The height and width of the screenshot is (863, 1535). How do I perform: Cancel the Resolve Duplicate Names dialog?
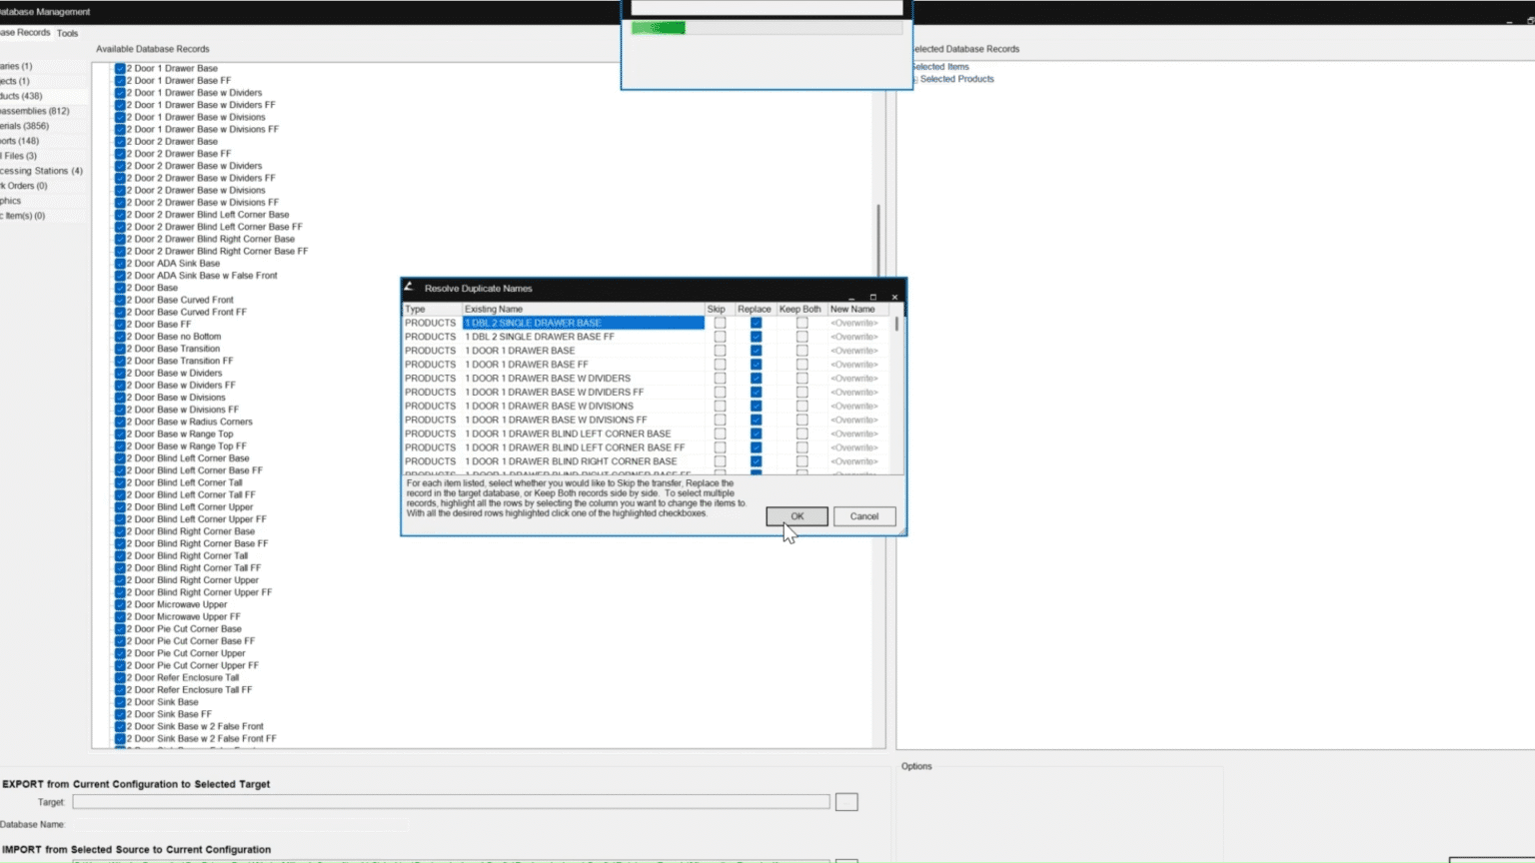point(863,516)
